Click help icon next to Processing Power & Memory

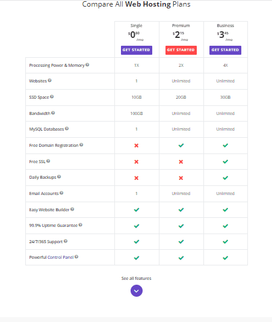click(87, 65)
